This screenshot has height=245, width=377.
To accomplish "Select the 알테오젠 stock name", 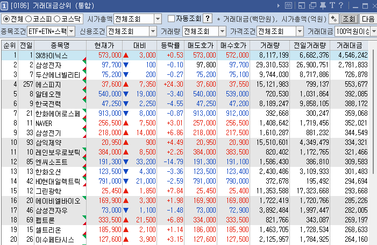I will [48, 94].
